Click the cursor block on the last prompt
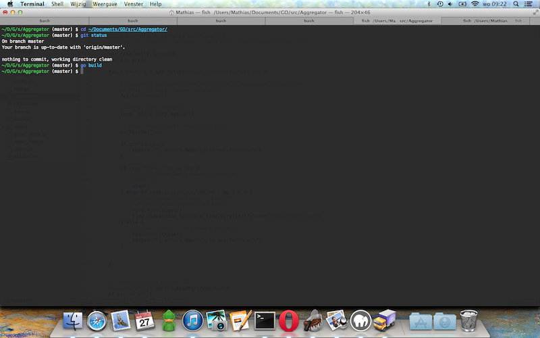Image resolution: width=540 pixels, height=338 pixels. (x=82, y=72)
